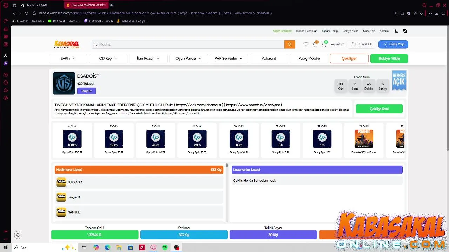Open Opera easy setup menu icon
449x252 pixels.
[444, 13]
